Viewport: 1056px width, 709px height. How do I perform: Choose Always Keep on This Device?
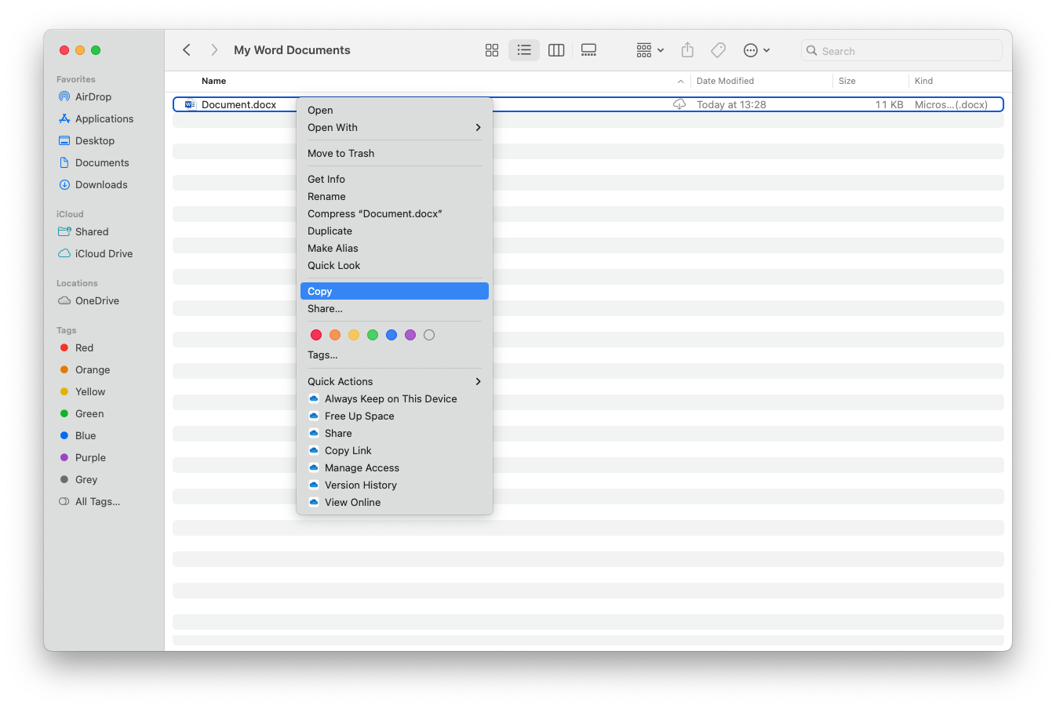coord(395,398)
